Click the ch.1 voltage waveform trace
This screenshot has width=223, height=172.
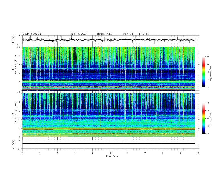point(108,40)
